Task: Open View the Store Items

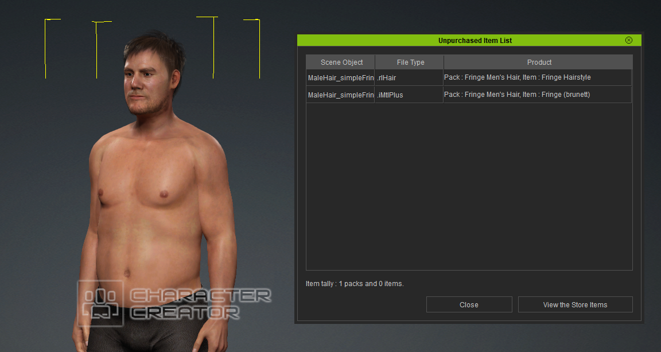Action: point(575,304)
